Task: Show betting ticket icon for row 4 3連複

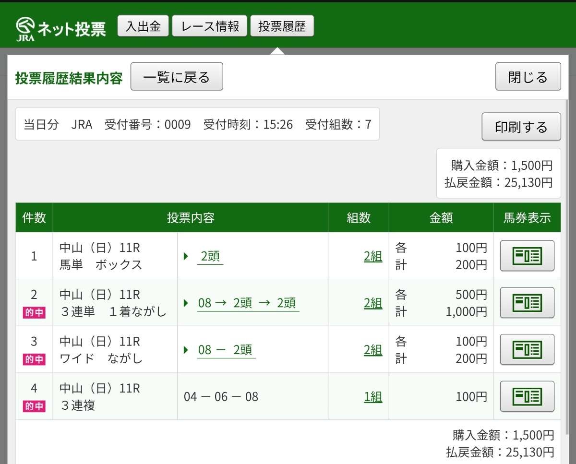Action: [x=527, y=396]
